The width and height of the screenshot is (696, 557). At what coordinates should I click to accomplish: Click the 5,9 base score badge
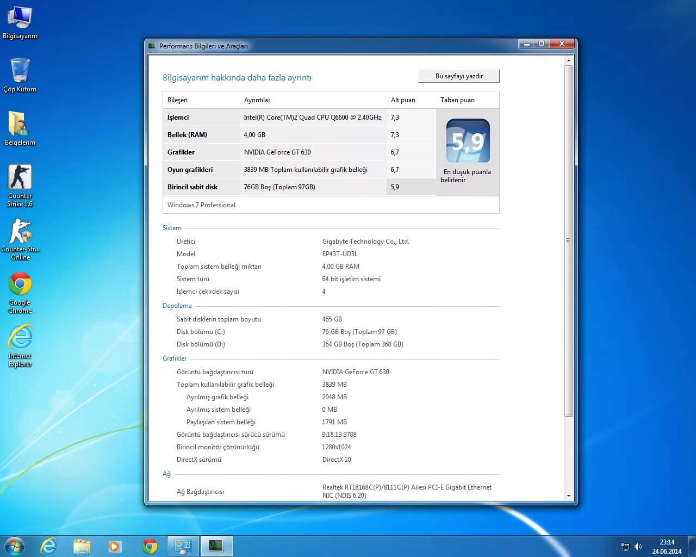(x=468, y=141)
